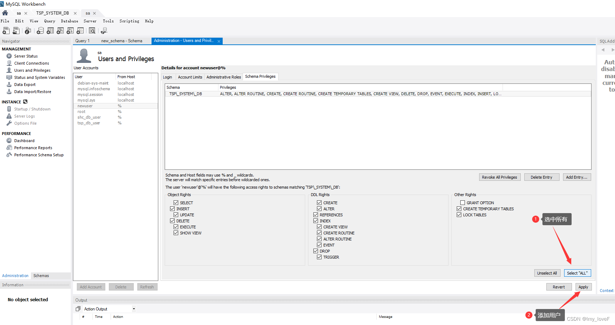Click the Select "ALL" button

[x=577, y=273]
